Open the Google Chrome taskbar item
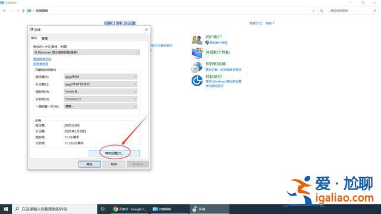The width and height of the screenshot is (381, 214). pyautogui.click(x=130, y=209)
